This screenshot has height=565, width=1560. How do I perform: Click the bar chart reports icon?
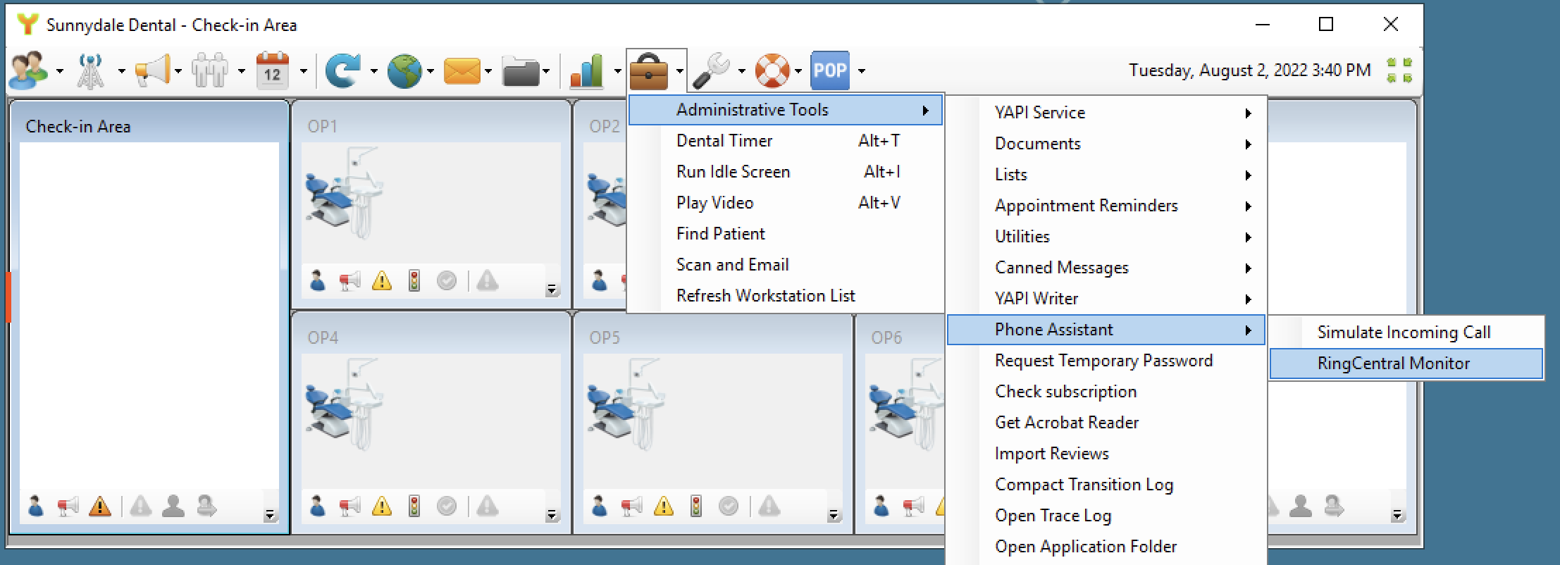587,70
